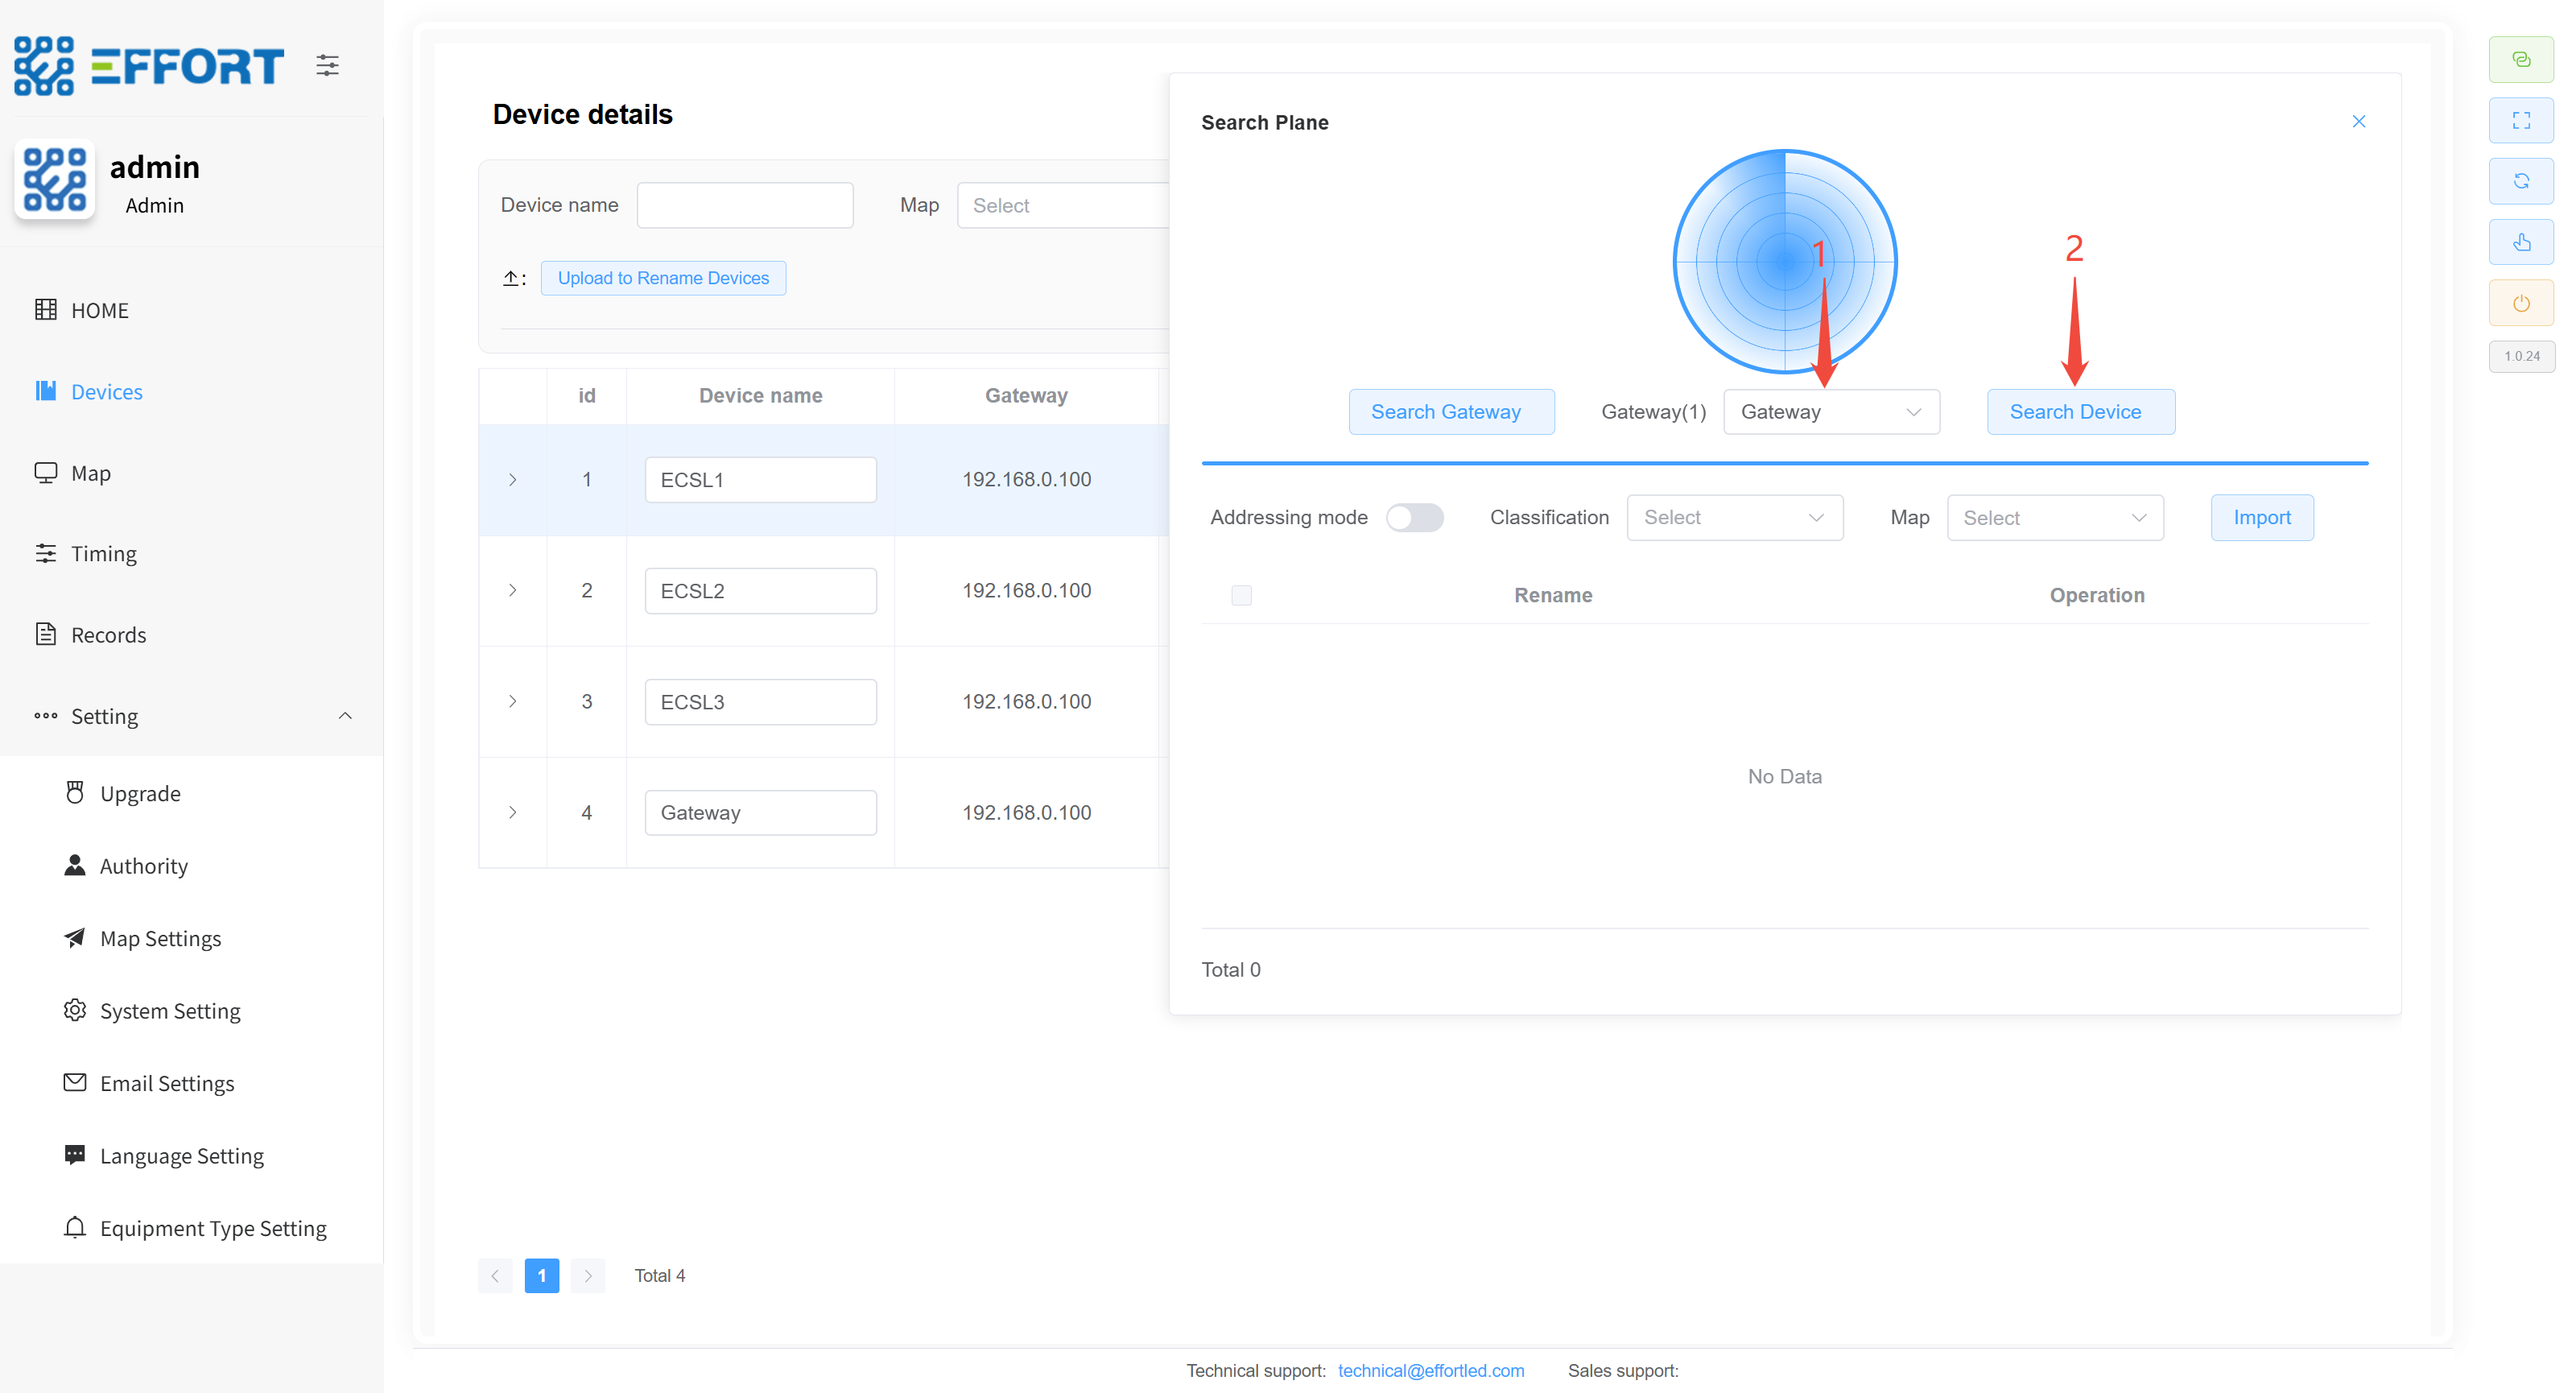Expand the Gateway device row four

point(513,813)
